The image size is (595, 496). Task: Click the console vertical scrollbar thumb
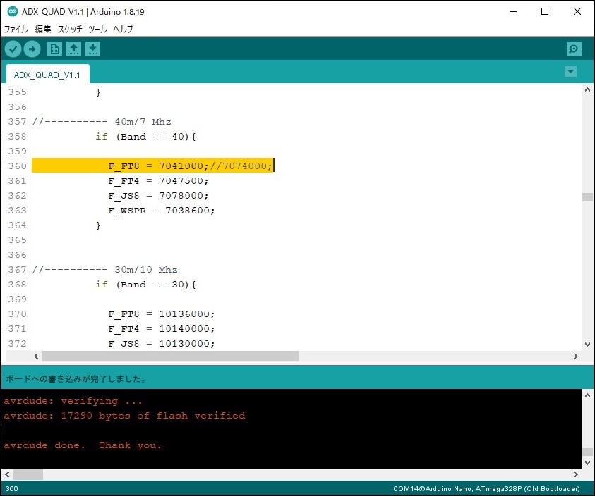pos(587,452)
